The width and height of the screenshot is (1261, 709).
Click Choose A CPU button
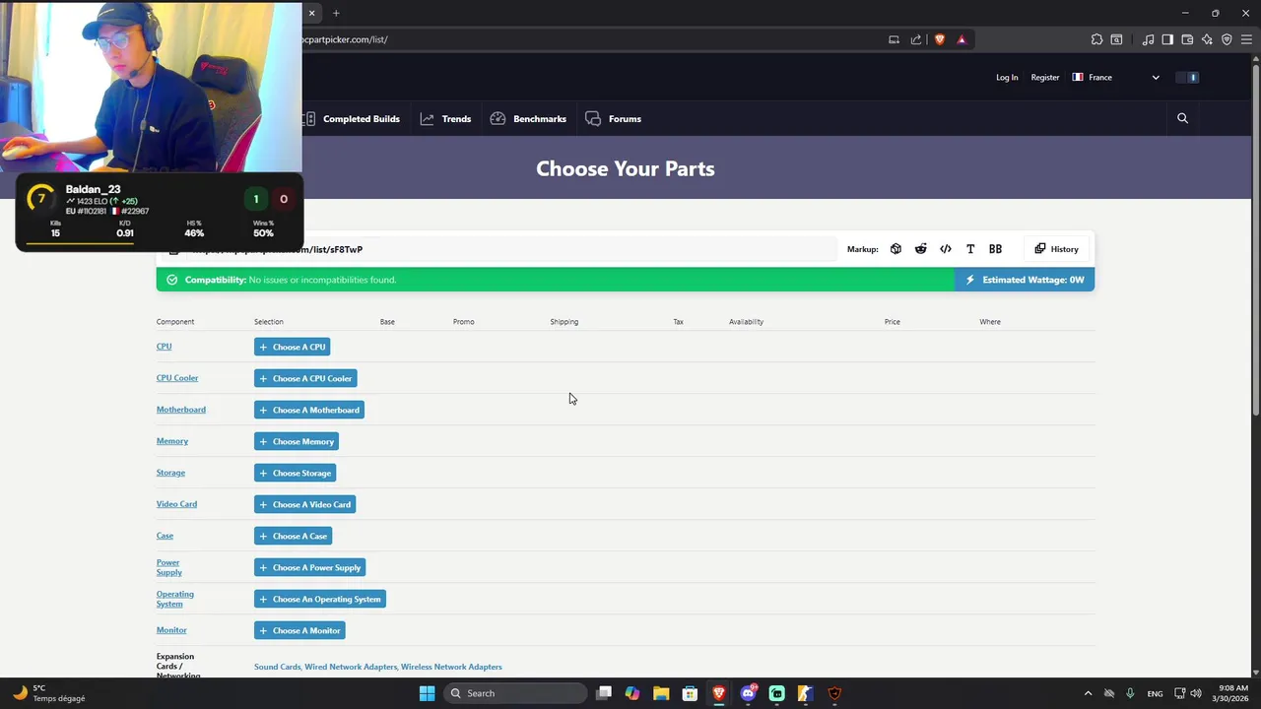293,347
